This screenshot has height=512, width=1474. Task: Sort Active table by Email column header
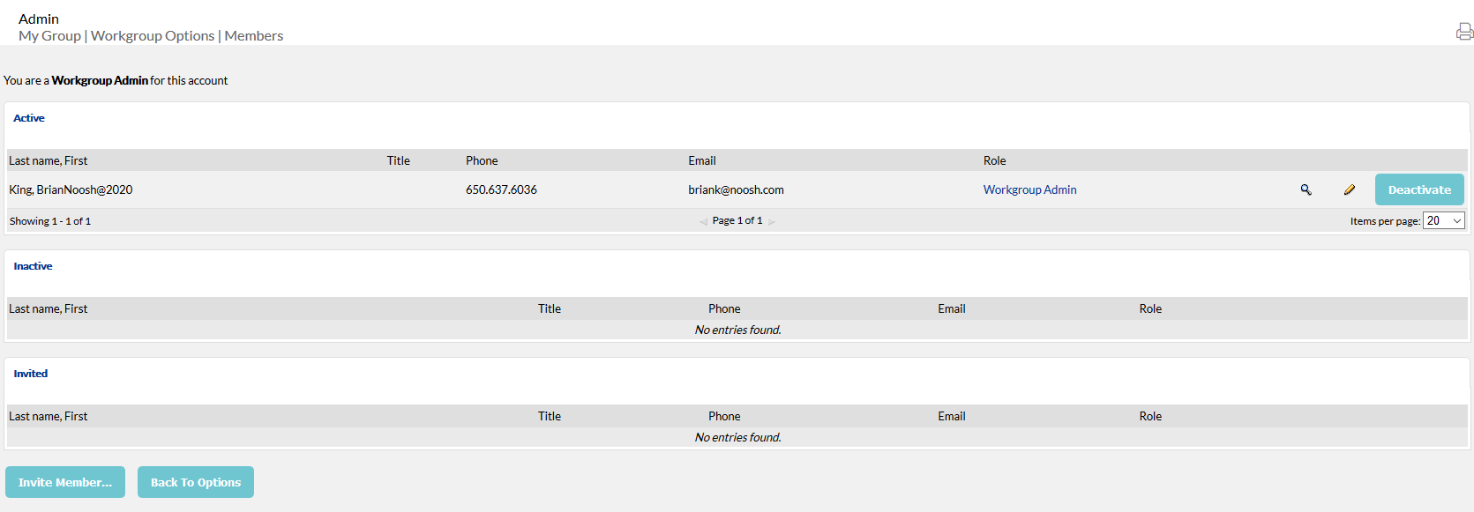[702, 160]
